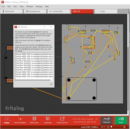This screenshot has width=130, height=129.
Task: Click the Rotate tool icon
Action: point(7,119)
